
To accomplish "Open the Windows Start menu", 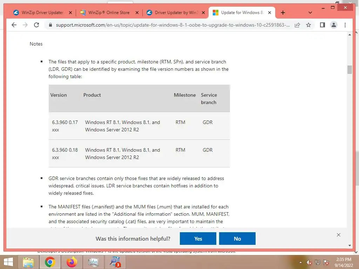I will 8,262.
